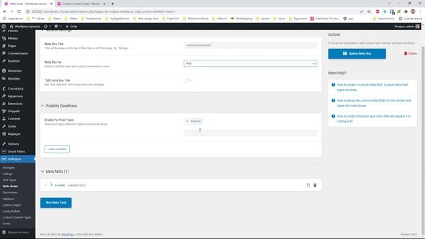Collapse the admin menu with Réduire le menu
This screenshot has height=239, width=425.
tap(15, 232)
